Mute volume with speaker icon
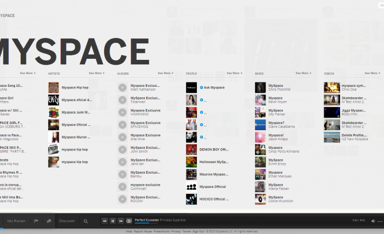This screenshot has height=234, width=384. [x=373, y=221]
